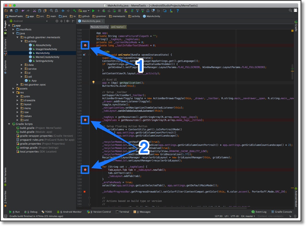306x226 pixels.
Task: Click the VCS commit changes icon
Action: tap(143, 11)
